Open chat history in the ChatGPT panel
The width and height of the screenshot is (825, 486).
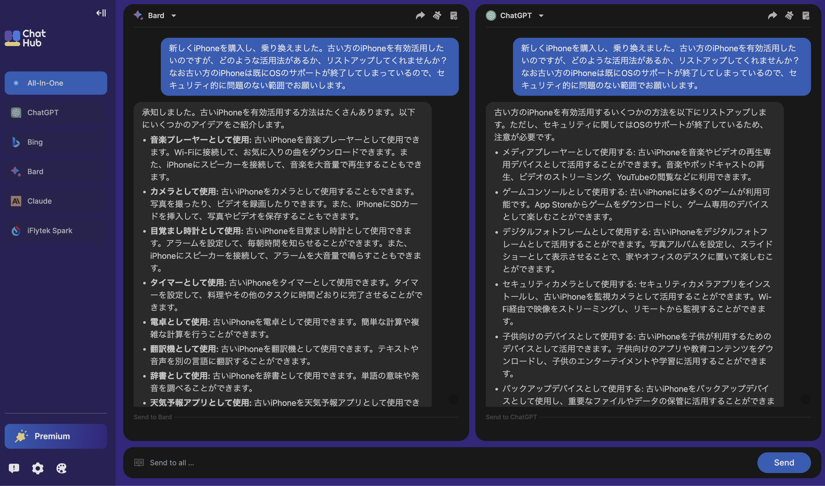pos(806,15)
